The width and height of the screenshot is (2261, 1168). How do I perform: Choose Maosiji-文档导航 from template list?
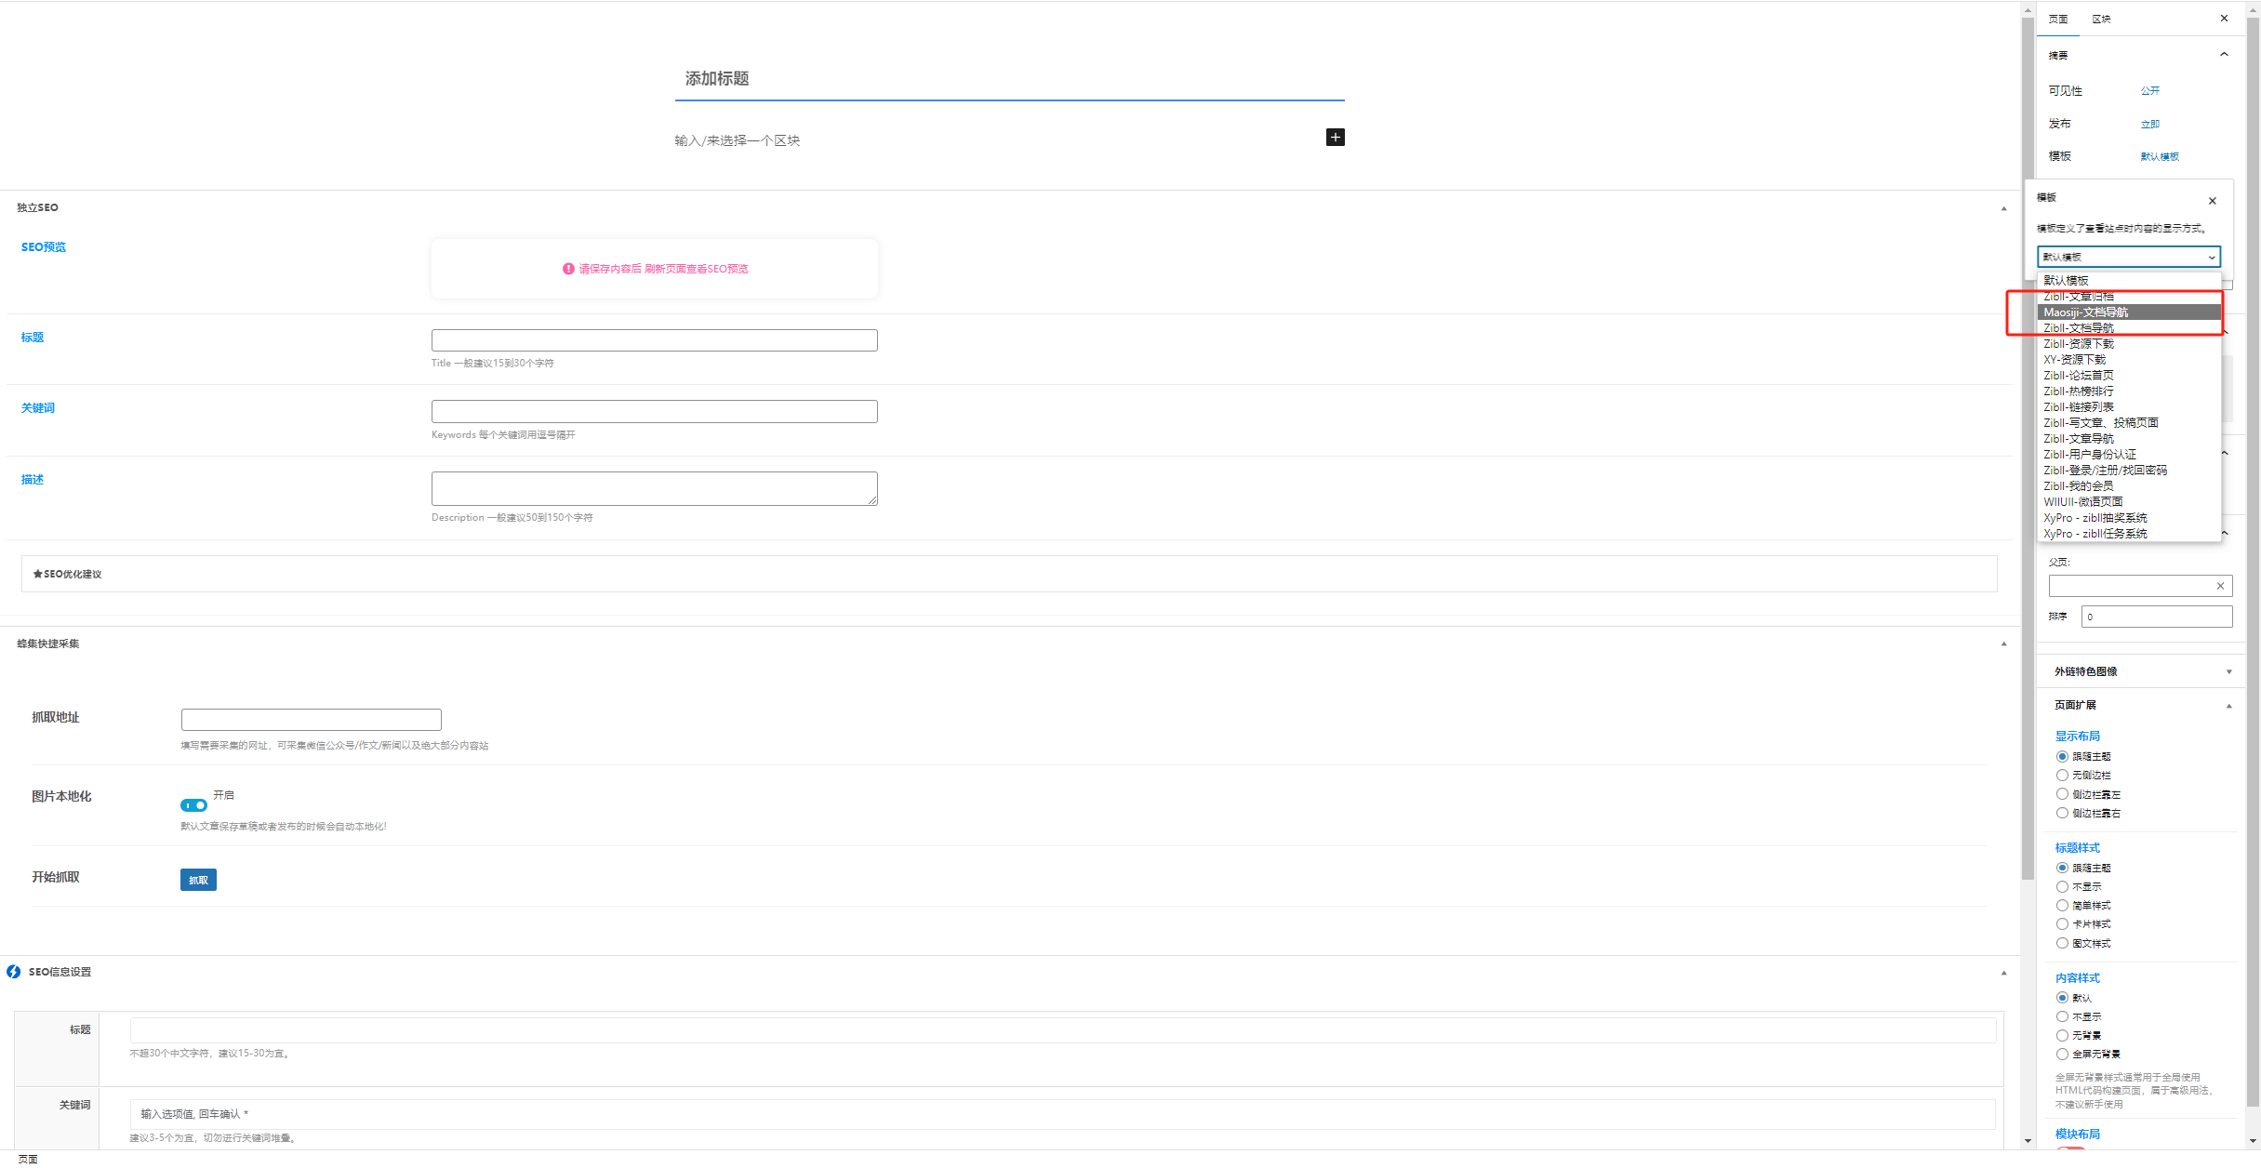point(2085,312)
